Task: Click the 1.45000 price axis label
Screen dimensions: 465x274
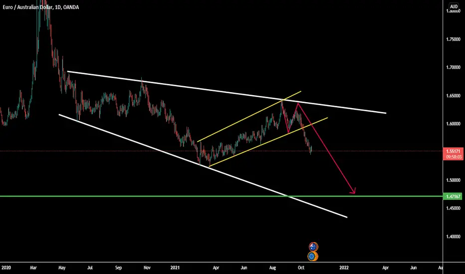Action: click(453, 208)
